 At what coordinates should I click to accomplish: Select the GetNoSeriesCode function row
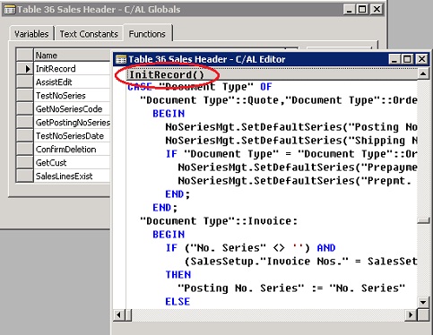point(73,109)
